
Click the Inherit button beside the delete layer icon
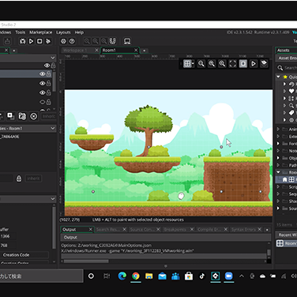coord(49,116)
